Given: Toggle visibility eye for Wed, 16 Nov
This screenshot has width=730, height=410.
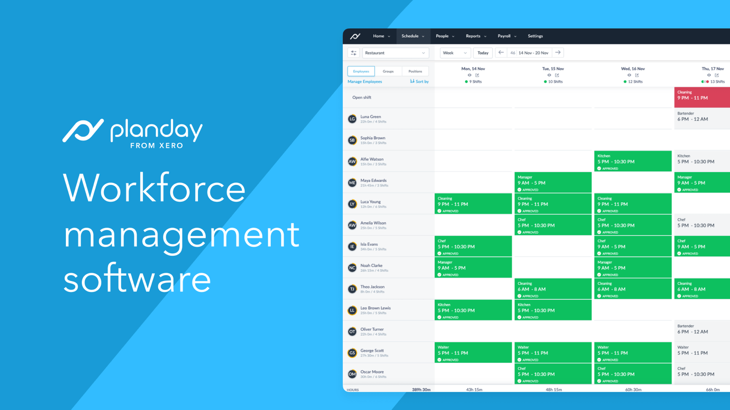Looking at the screenshot, I should pos(629,75).
